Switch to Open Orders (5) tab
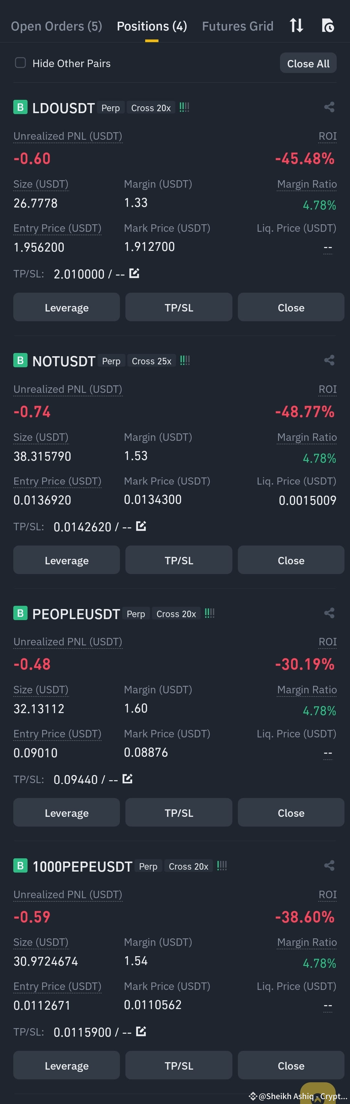Screen dimensions: 350x1104 click(56, 26)
